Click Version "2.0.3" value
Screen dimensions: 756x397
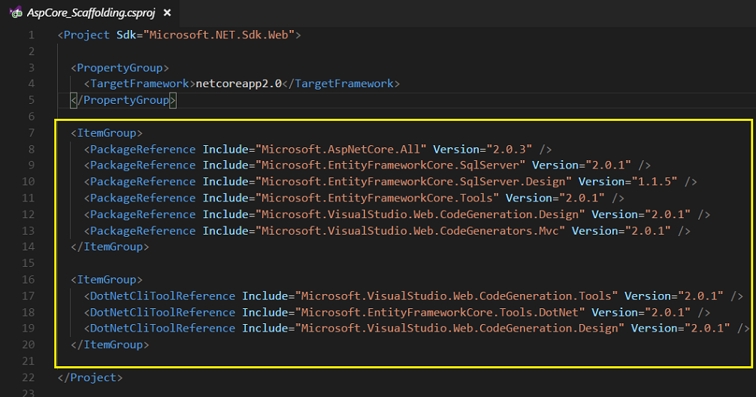pos(510,150)
